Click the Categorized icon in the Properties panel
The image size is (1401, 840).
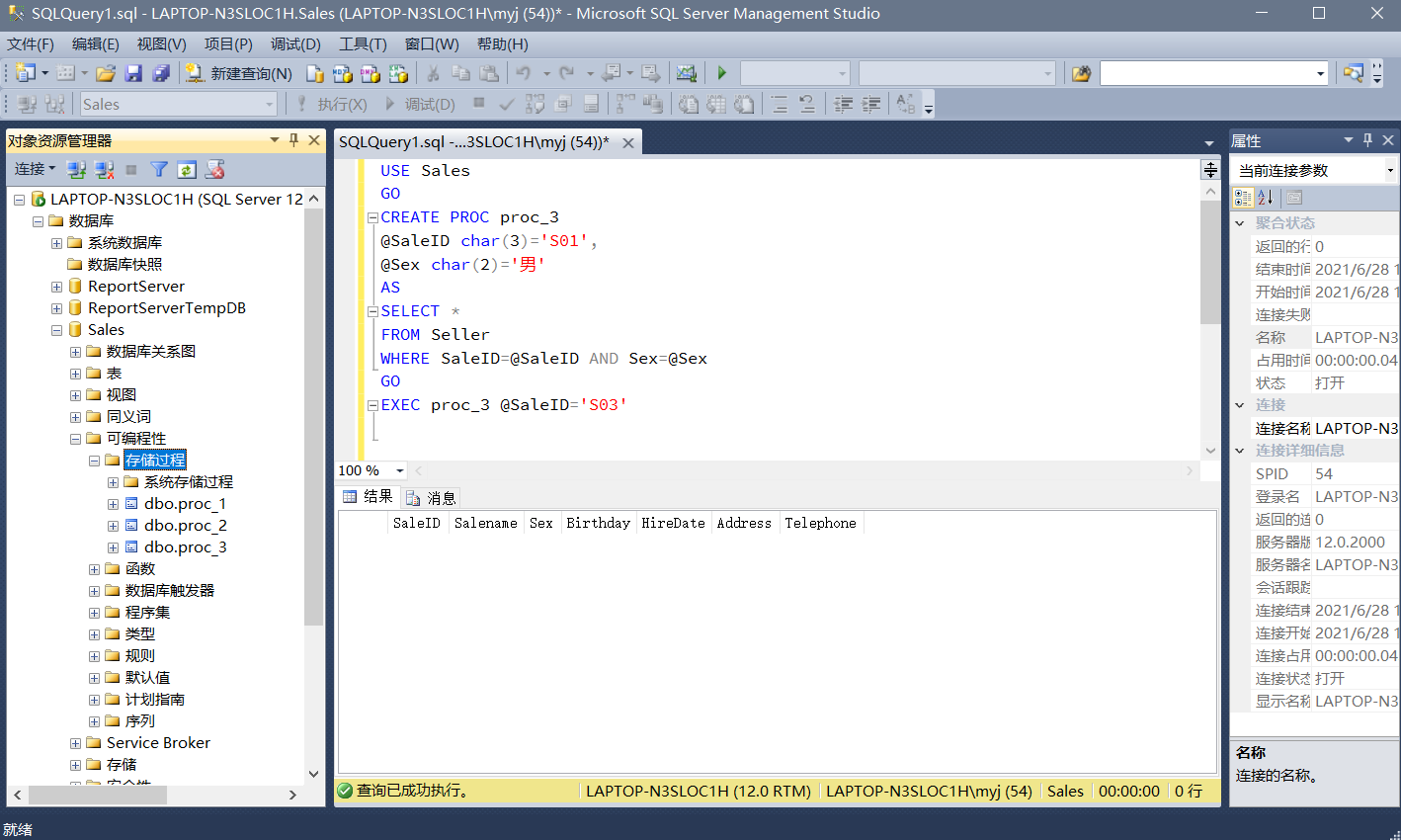(x=1243, y=198)
